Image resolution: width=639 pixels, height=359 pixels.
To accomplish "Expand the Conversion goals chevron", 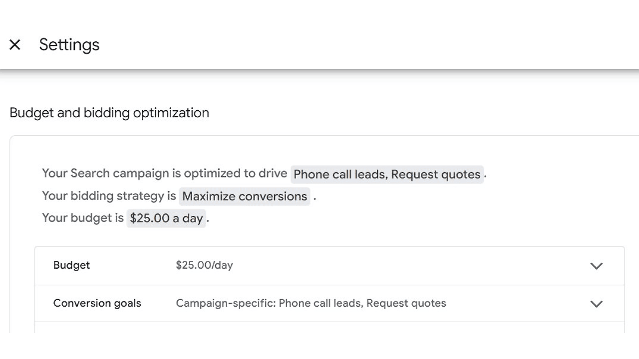I will (x=596, y=304).
